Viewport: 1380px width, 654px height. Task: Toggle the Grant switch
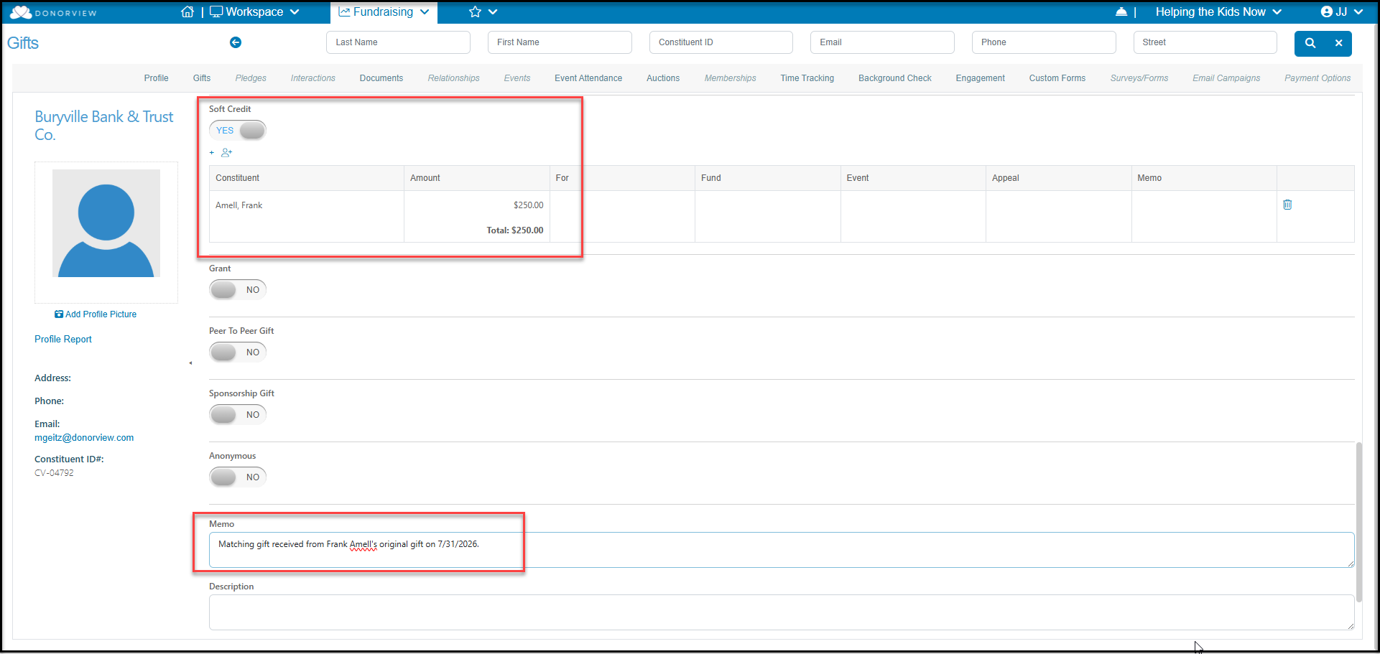click(x=238, y=290)
